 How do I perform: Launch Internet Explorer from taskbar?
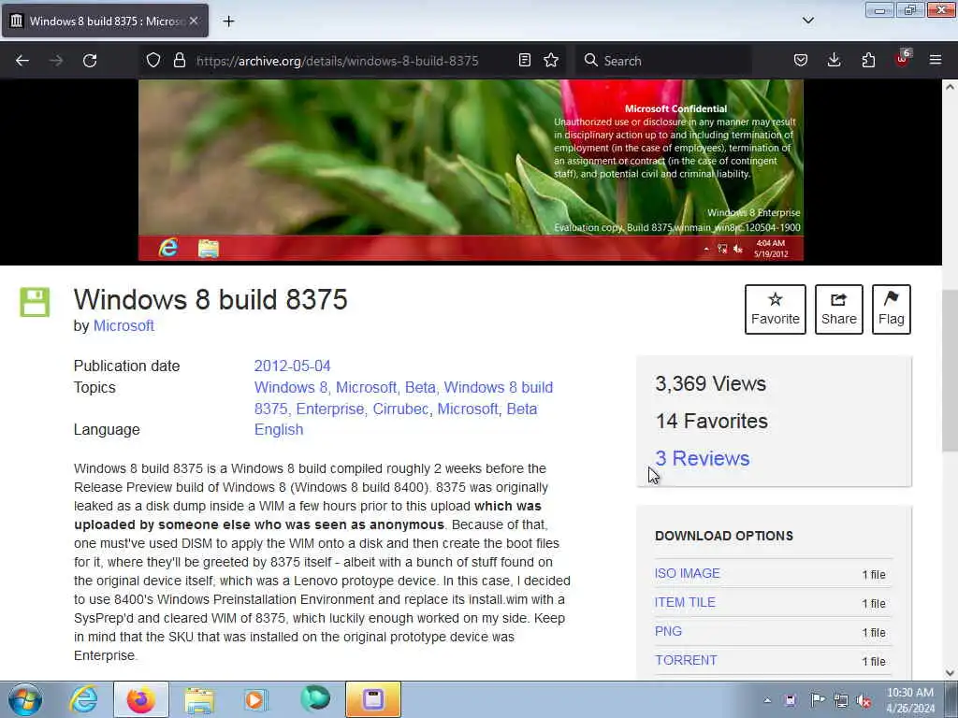pos(83,699)
